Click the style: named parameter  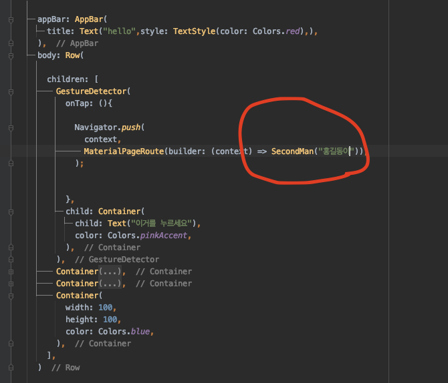pyautogui.click(x=154, y=31)
